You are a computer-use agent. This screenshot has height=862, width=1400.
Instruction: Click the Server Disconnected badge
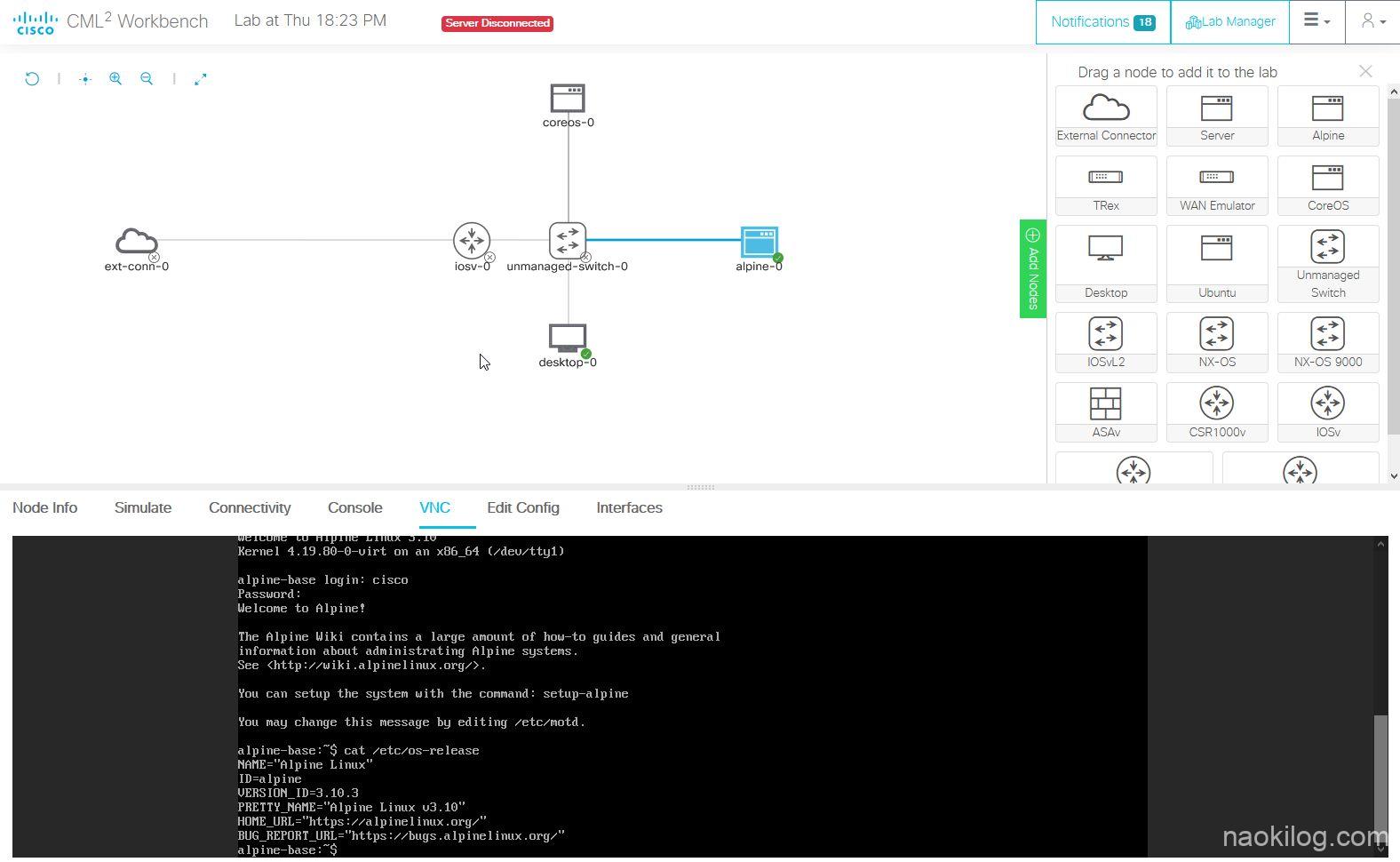pos(497,23)
